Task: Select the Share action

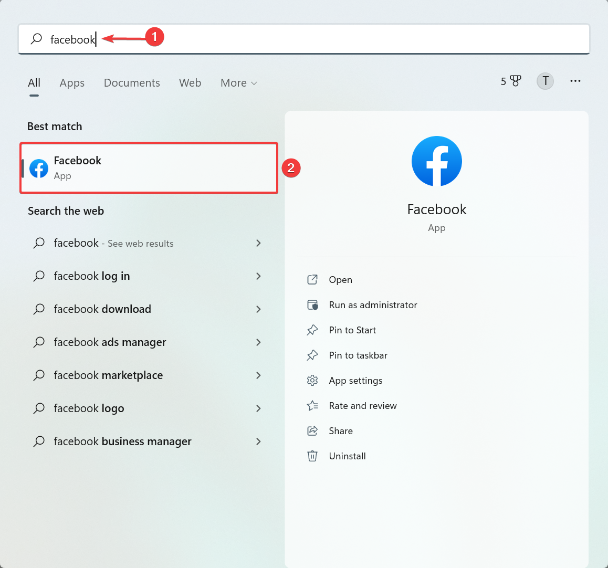Action: point(341,431)
